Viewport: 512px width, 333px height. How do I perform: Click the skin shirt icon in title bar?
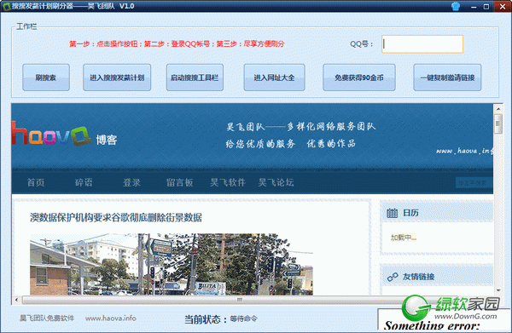(x=456, y=7)
